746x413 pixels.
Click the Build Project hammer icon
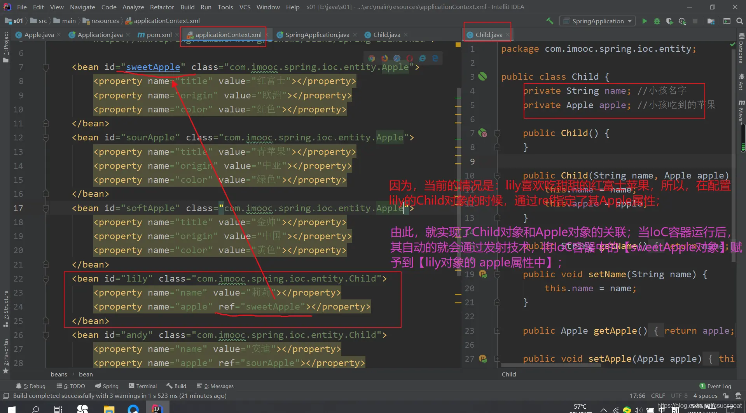click(550, 21)
